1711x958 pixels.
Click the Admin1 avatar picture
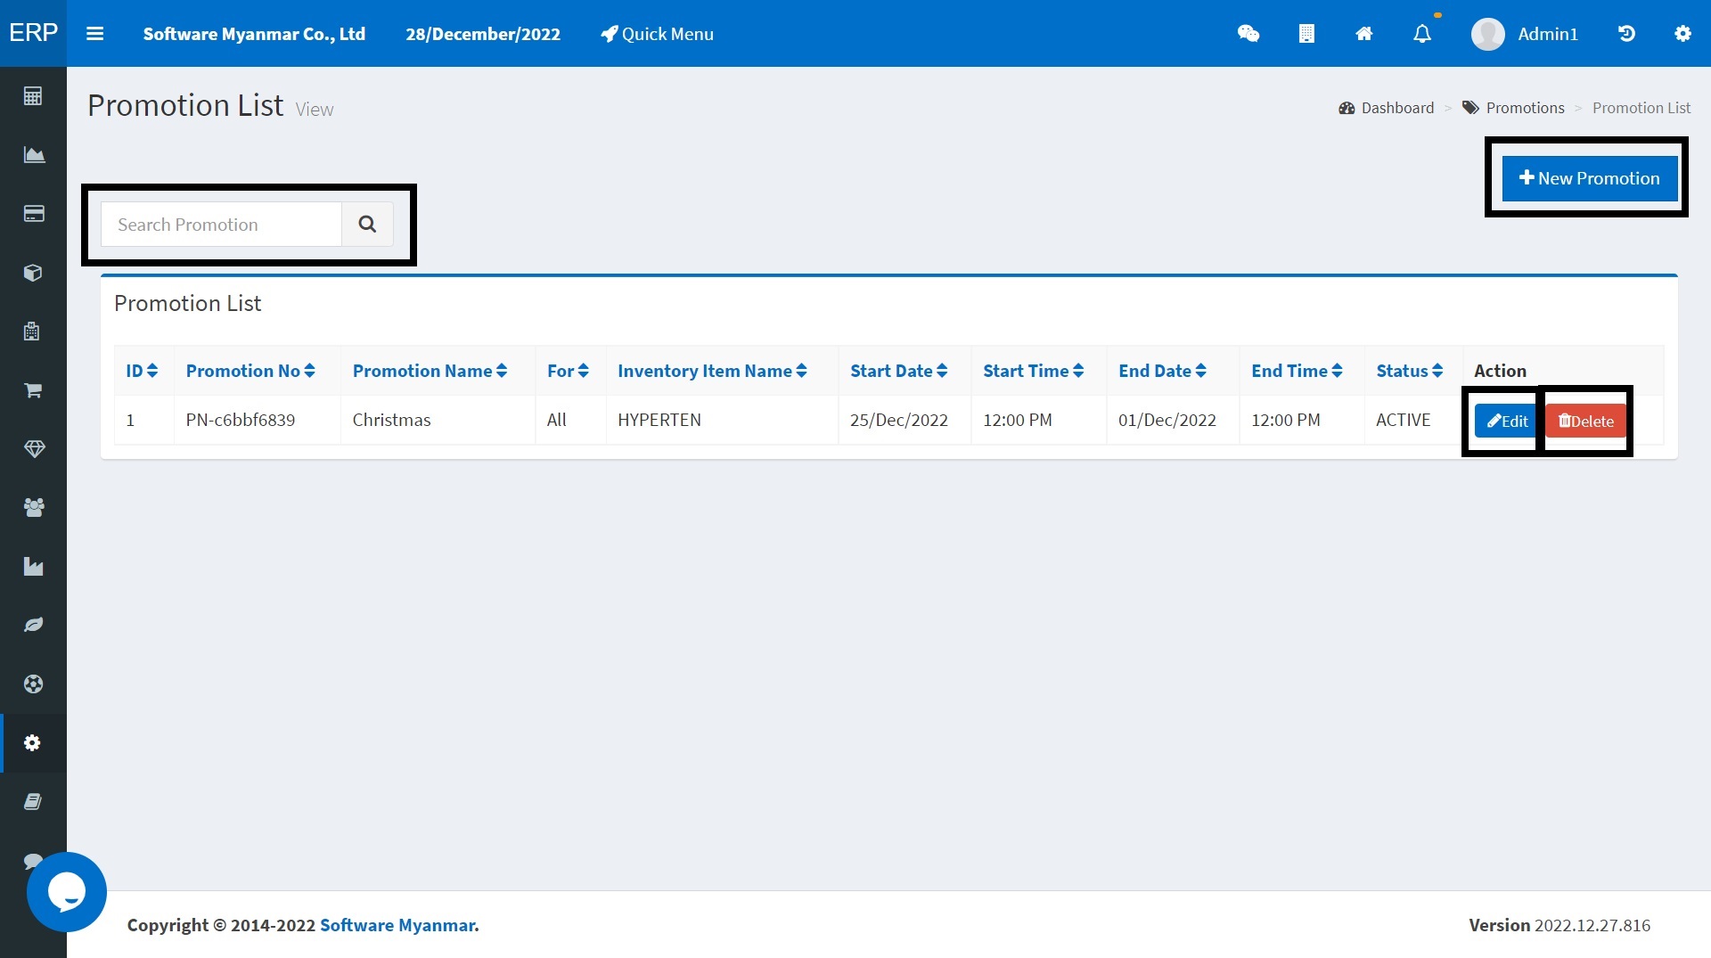click(1488, 34)
